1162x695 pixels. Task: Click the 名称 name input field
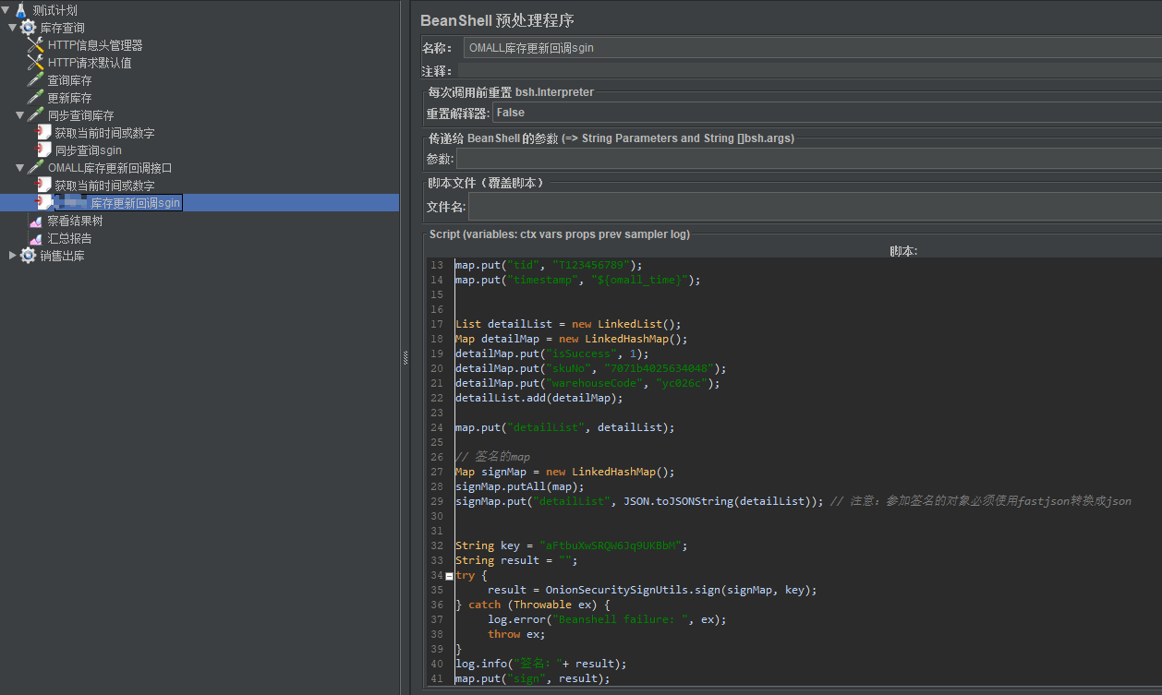pos(813,48)
